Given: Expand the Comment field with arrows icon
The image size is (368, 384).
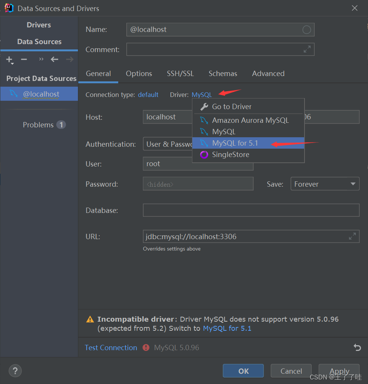Looking at the screenshot, I should click(x=307, y=49).
